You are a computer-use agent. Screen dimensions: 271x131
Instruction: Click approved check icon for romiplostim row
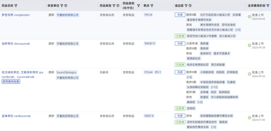tap(249, 17)
